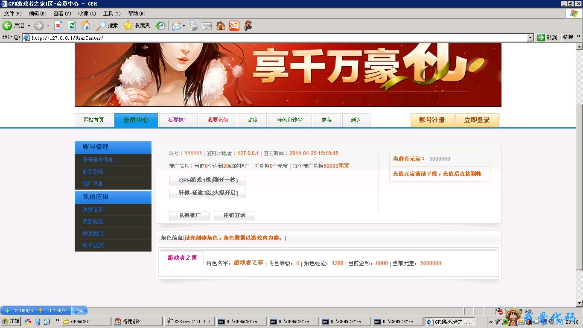Screen dimensions: 583x328
Task: Click the colorful pinwheel quick launch icon
Action: (28, 322)
